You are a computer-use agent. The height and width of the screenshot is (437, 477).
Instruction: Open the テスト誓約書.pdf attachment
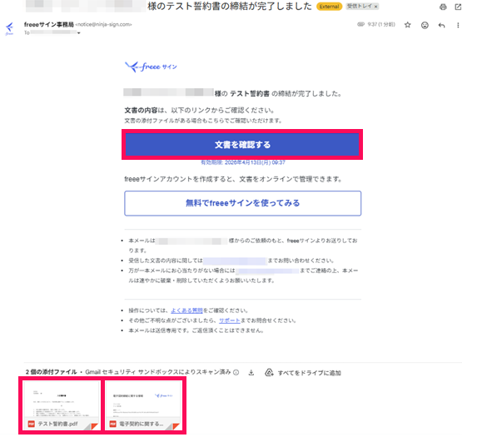click(x=62, y=405)
